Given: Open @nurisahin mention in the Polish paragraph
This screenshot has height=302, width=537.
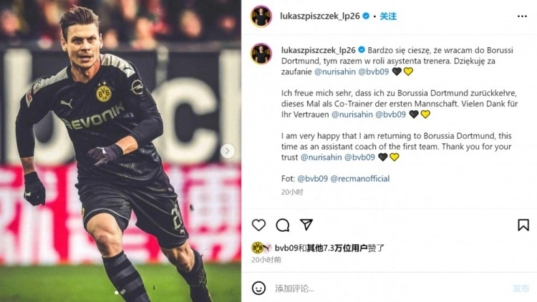Looking at the screenshot, I should pyautogui.click(x=335, y=72).
